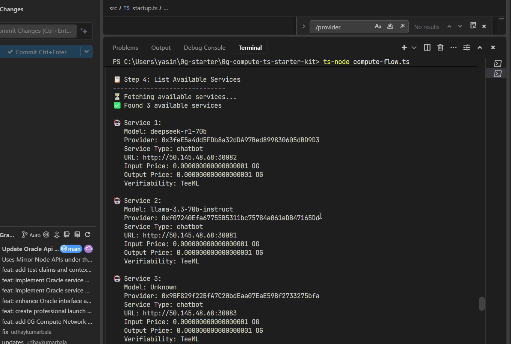The width and height of the screenshot is (511, 344).
Task: Click the blue main branch badge
Action: [x=71, y=249]
